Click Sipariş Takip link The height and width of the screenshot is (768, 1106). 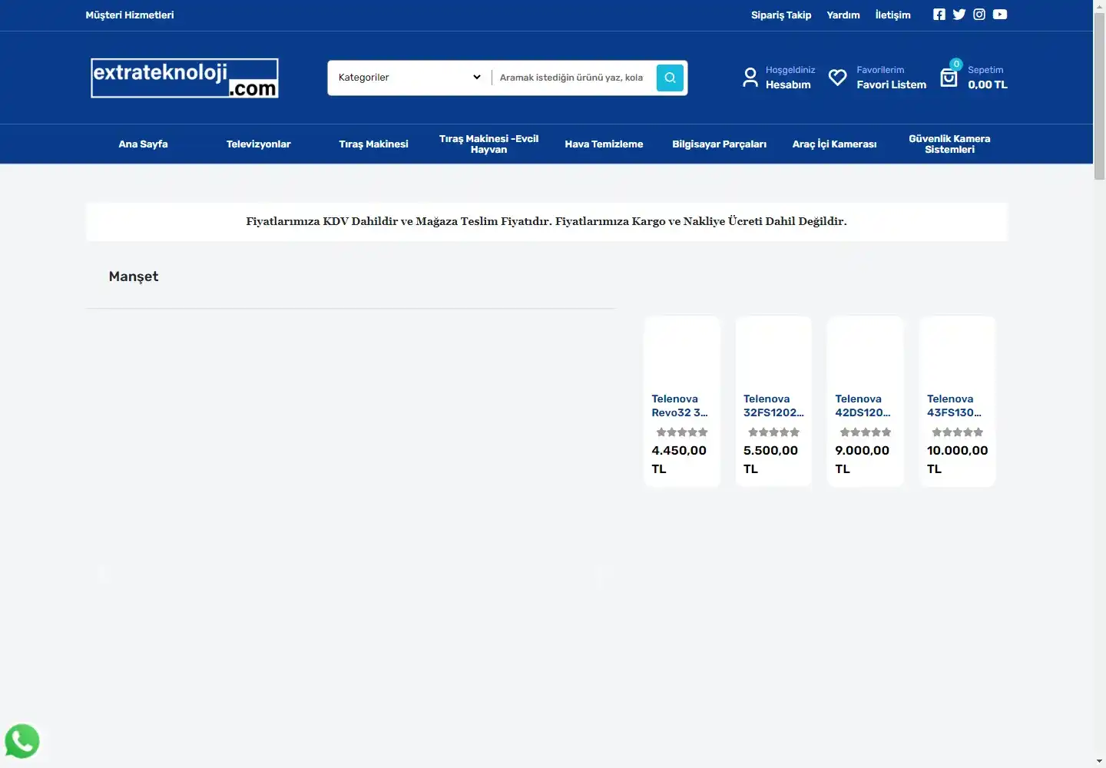click(x=781, y=15)
